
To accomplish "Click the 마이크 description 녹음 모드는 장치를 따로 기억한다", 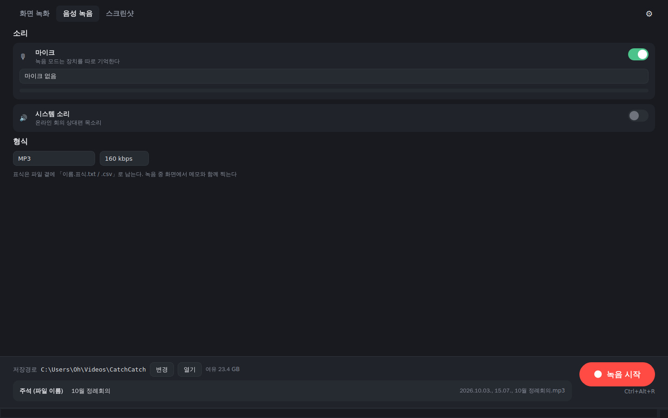I will click(77, 61).
